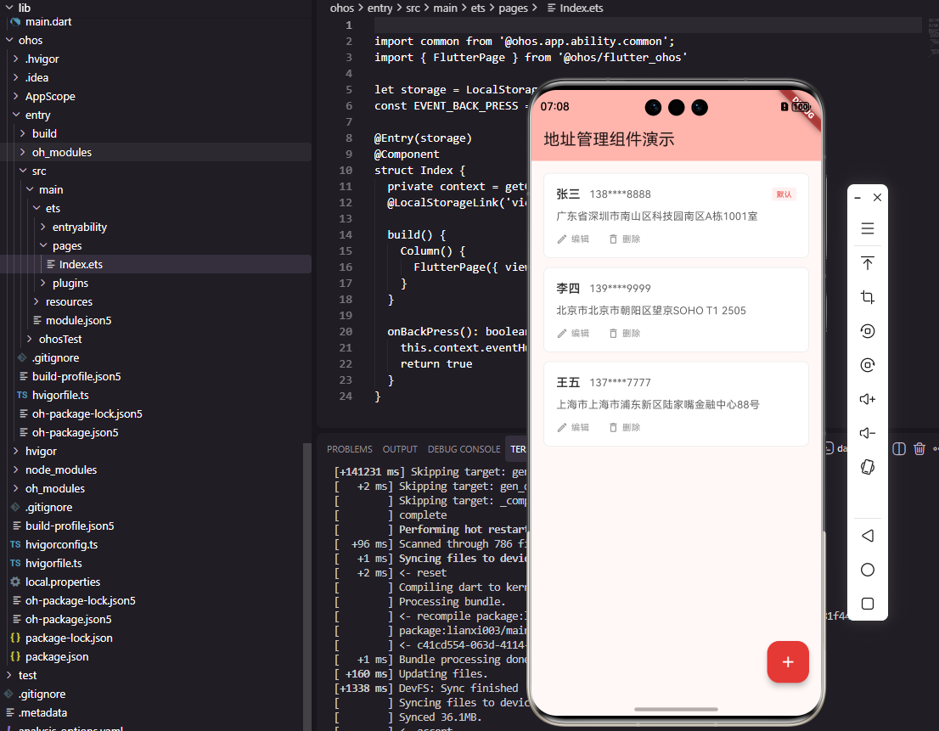This screenshot has width=939, height=731.
Task: Switch to the DEBUG CONSOLE tab
Action: [x=464, y=449]
